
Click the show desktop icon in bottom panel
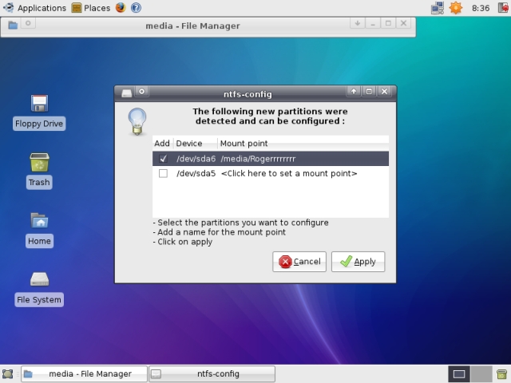point(7,373)
